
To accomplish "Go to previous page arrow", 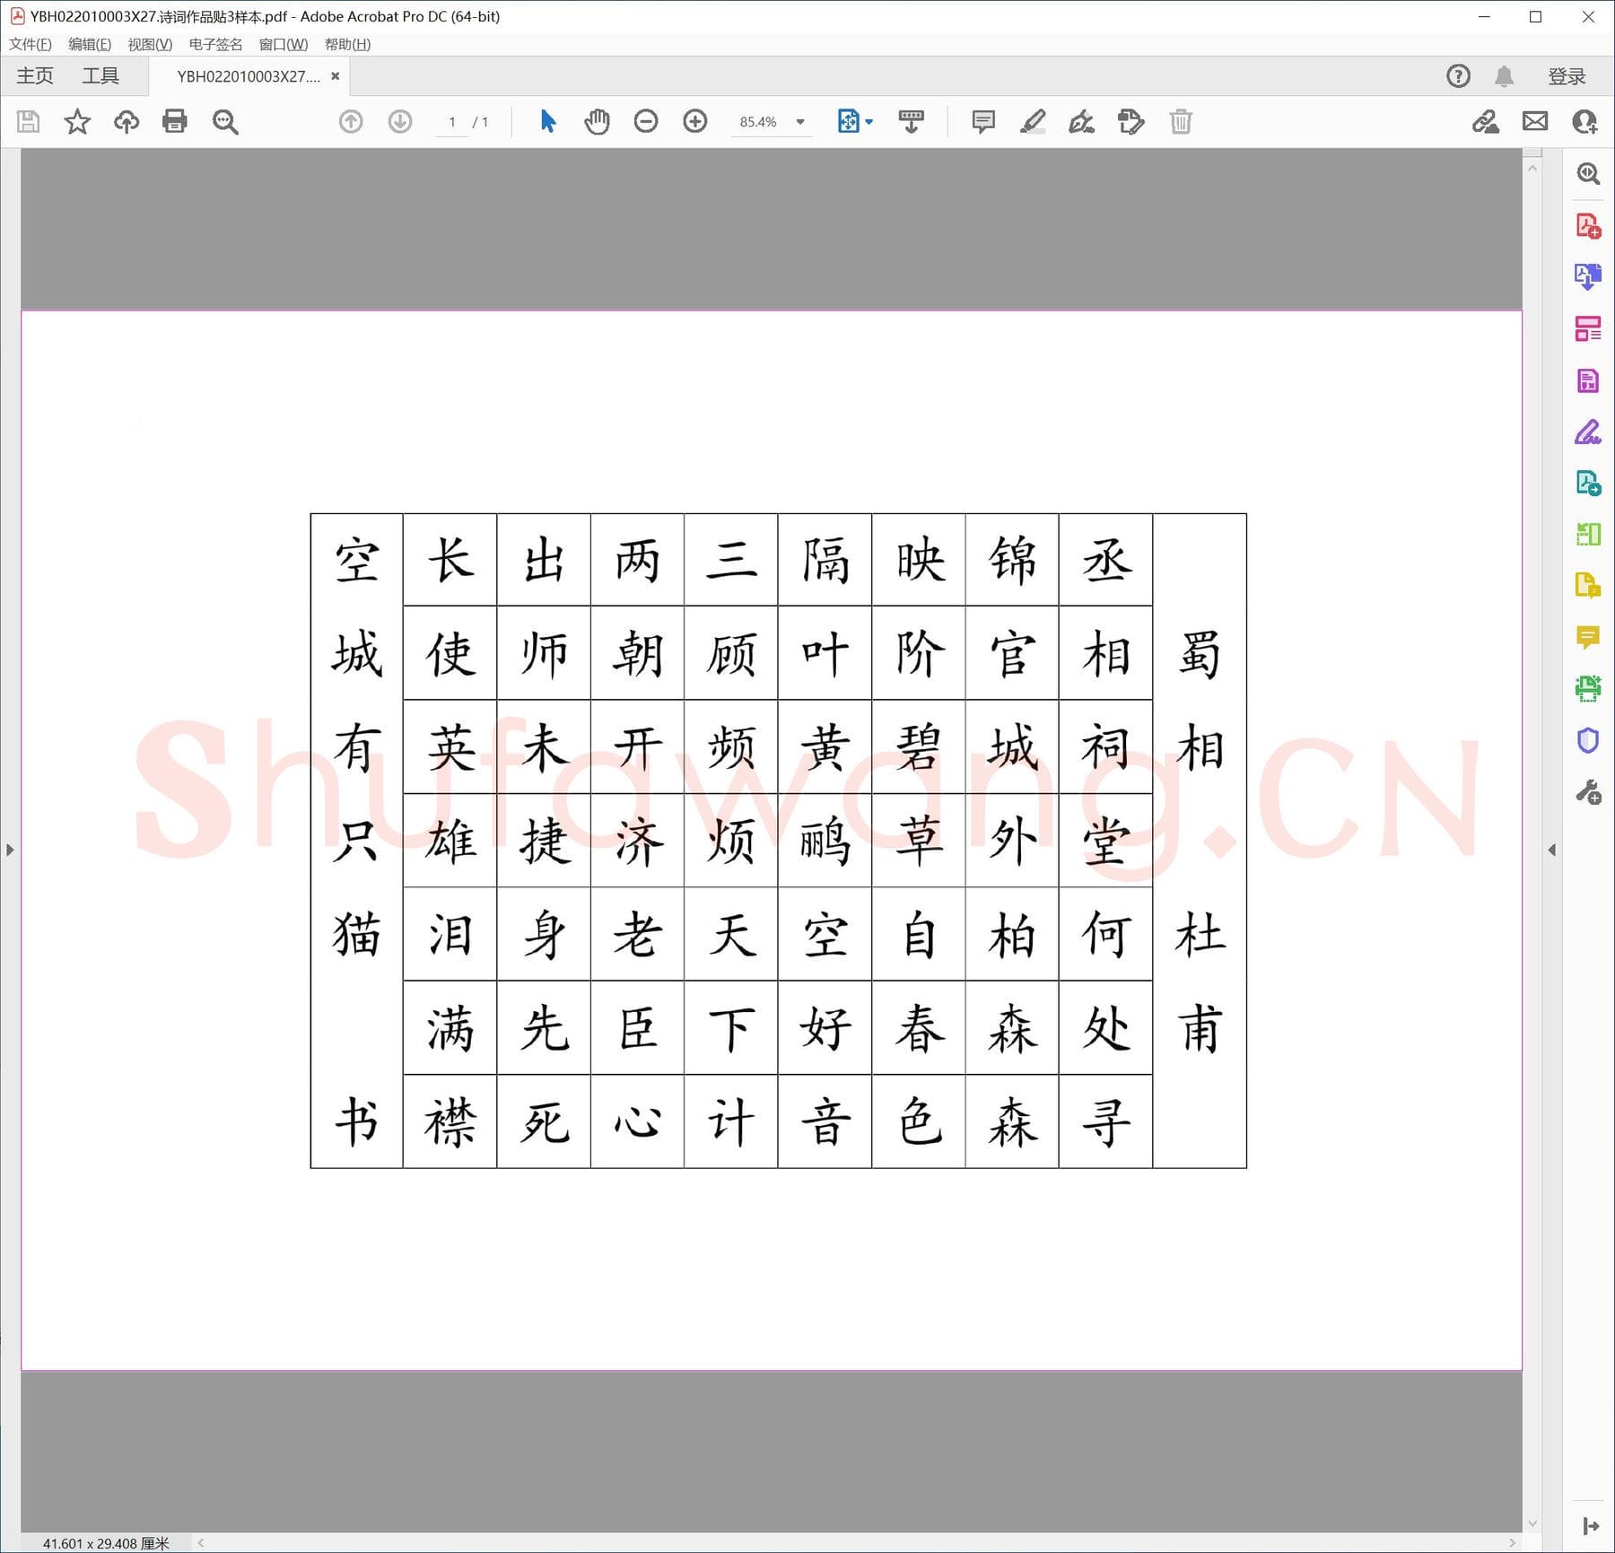I will point(351,121).
